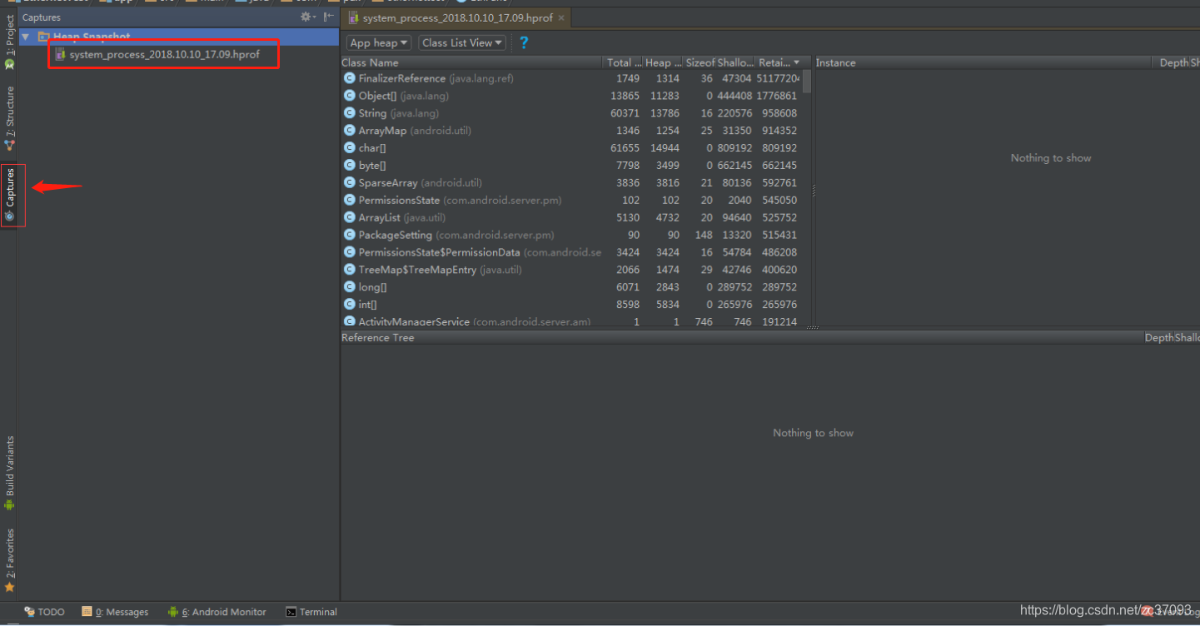
Task: Open the Build Variants side tab
Action: [x=10, y=473]
